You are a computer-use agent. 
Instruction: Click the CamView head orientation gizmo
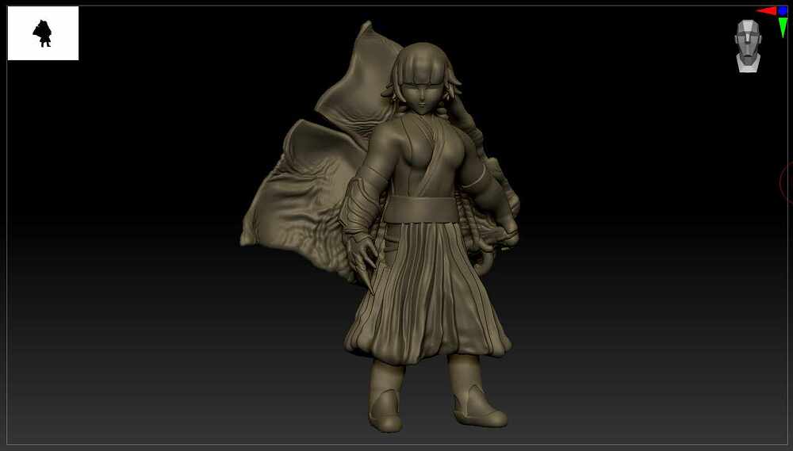pos(748,46)
